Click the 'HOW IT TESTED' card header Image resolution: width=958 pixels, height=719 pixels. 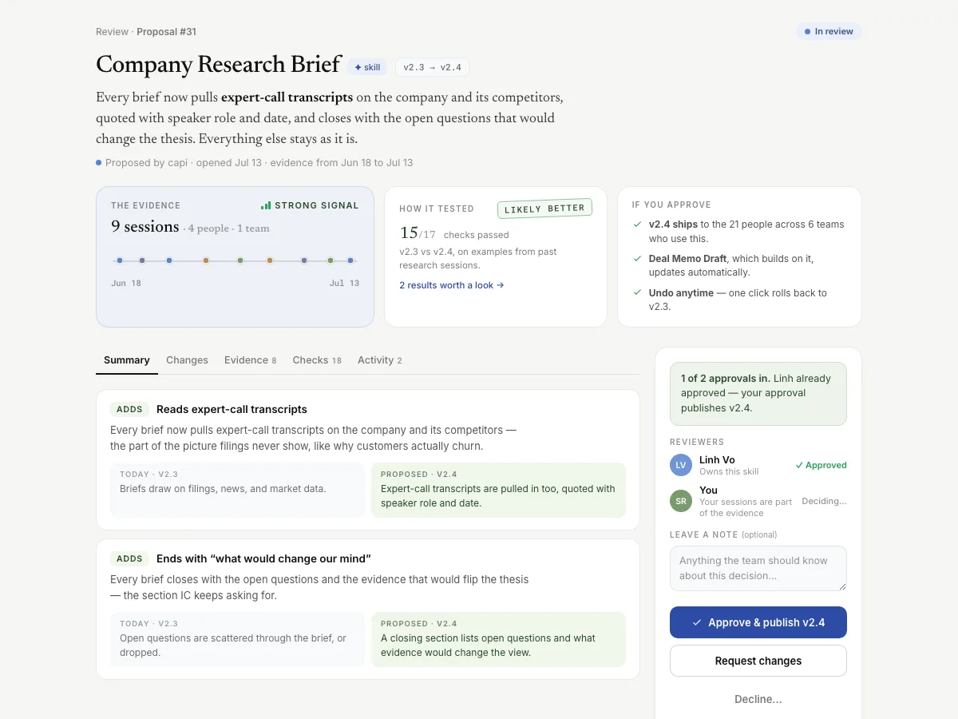(437, 209)
